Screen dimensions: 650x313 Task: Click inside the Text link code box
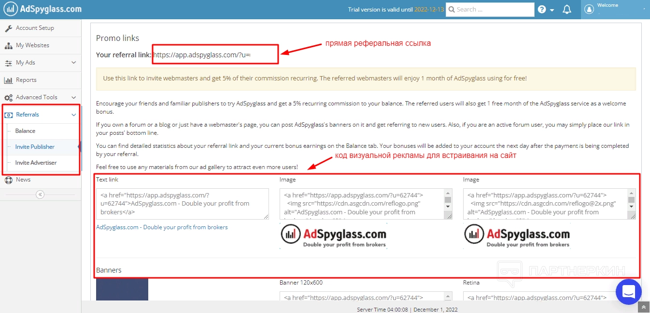[183, 204]
